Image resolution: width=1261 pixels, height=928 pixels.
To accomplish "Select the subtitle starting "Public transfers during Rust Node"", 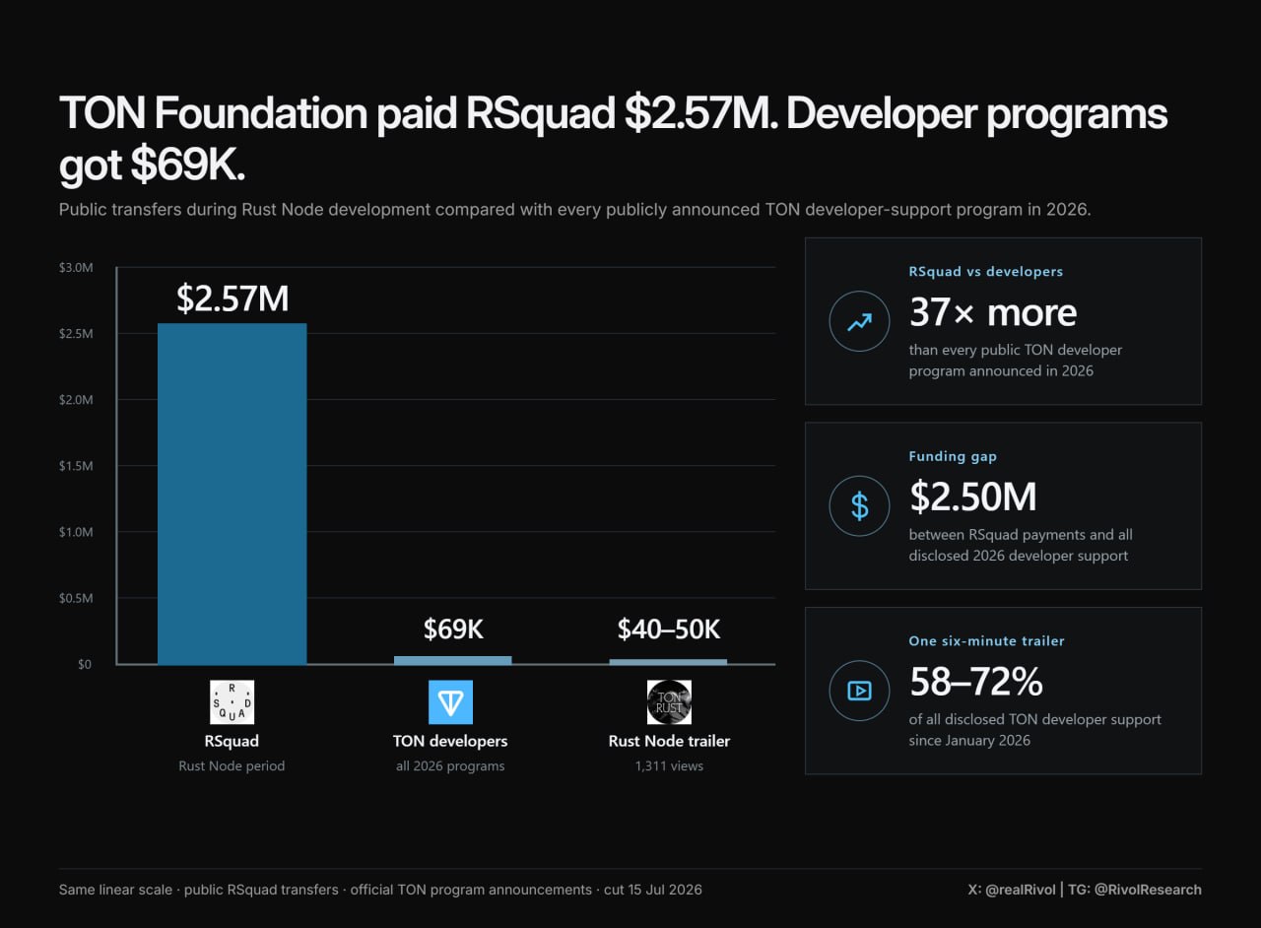I will point(574,210).
